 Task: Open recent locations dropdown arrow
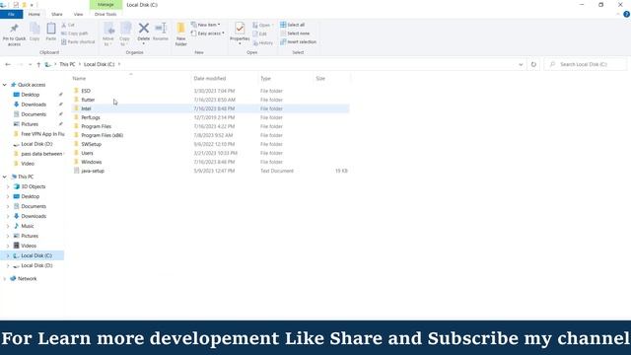click(x=30, y=64)
